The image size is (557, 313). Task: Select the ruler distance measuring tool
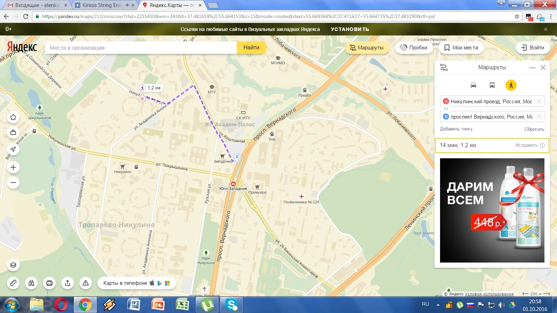pos(13,283)
